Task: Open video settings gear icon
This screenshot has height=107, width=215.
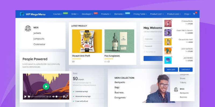Action: click(64, 97)
